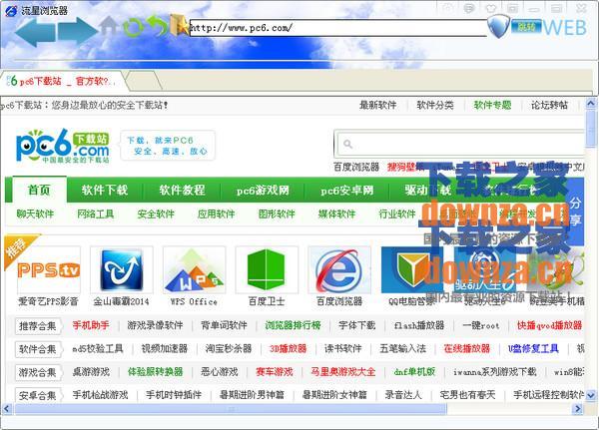Click the blue go button beside WEB
The image size is (599, 430).
526,26
